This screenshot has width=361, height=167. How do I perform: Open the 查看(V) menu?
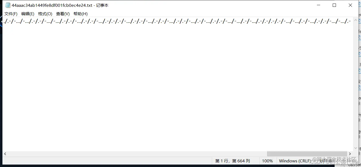pyautogui.click(x=63, y=14)
